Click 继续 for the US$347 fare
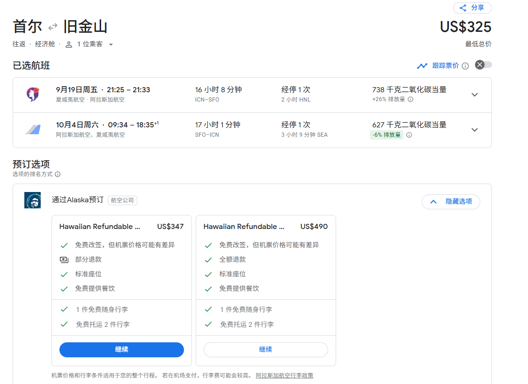528x384 pixels. click(121, 350)
